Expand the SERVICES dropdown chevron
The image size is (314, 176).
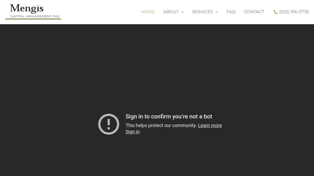tap(217, 12)
